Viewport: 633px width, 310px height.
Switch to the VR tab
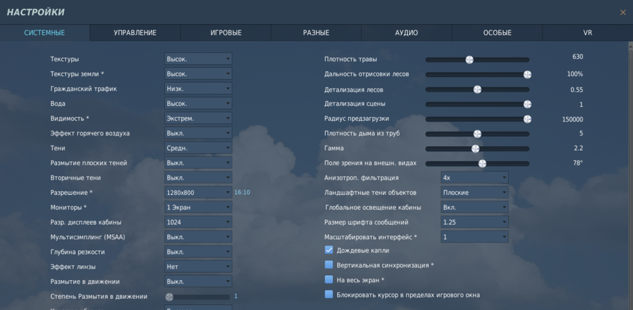click(588, 33)
